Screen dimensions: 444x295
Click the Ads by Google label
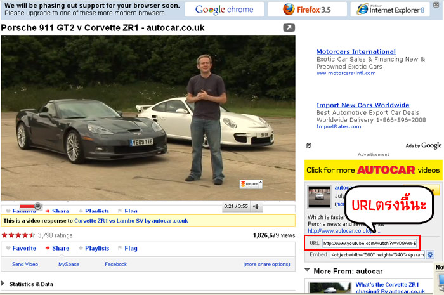[x=423, y=145]
